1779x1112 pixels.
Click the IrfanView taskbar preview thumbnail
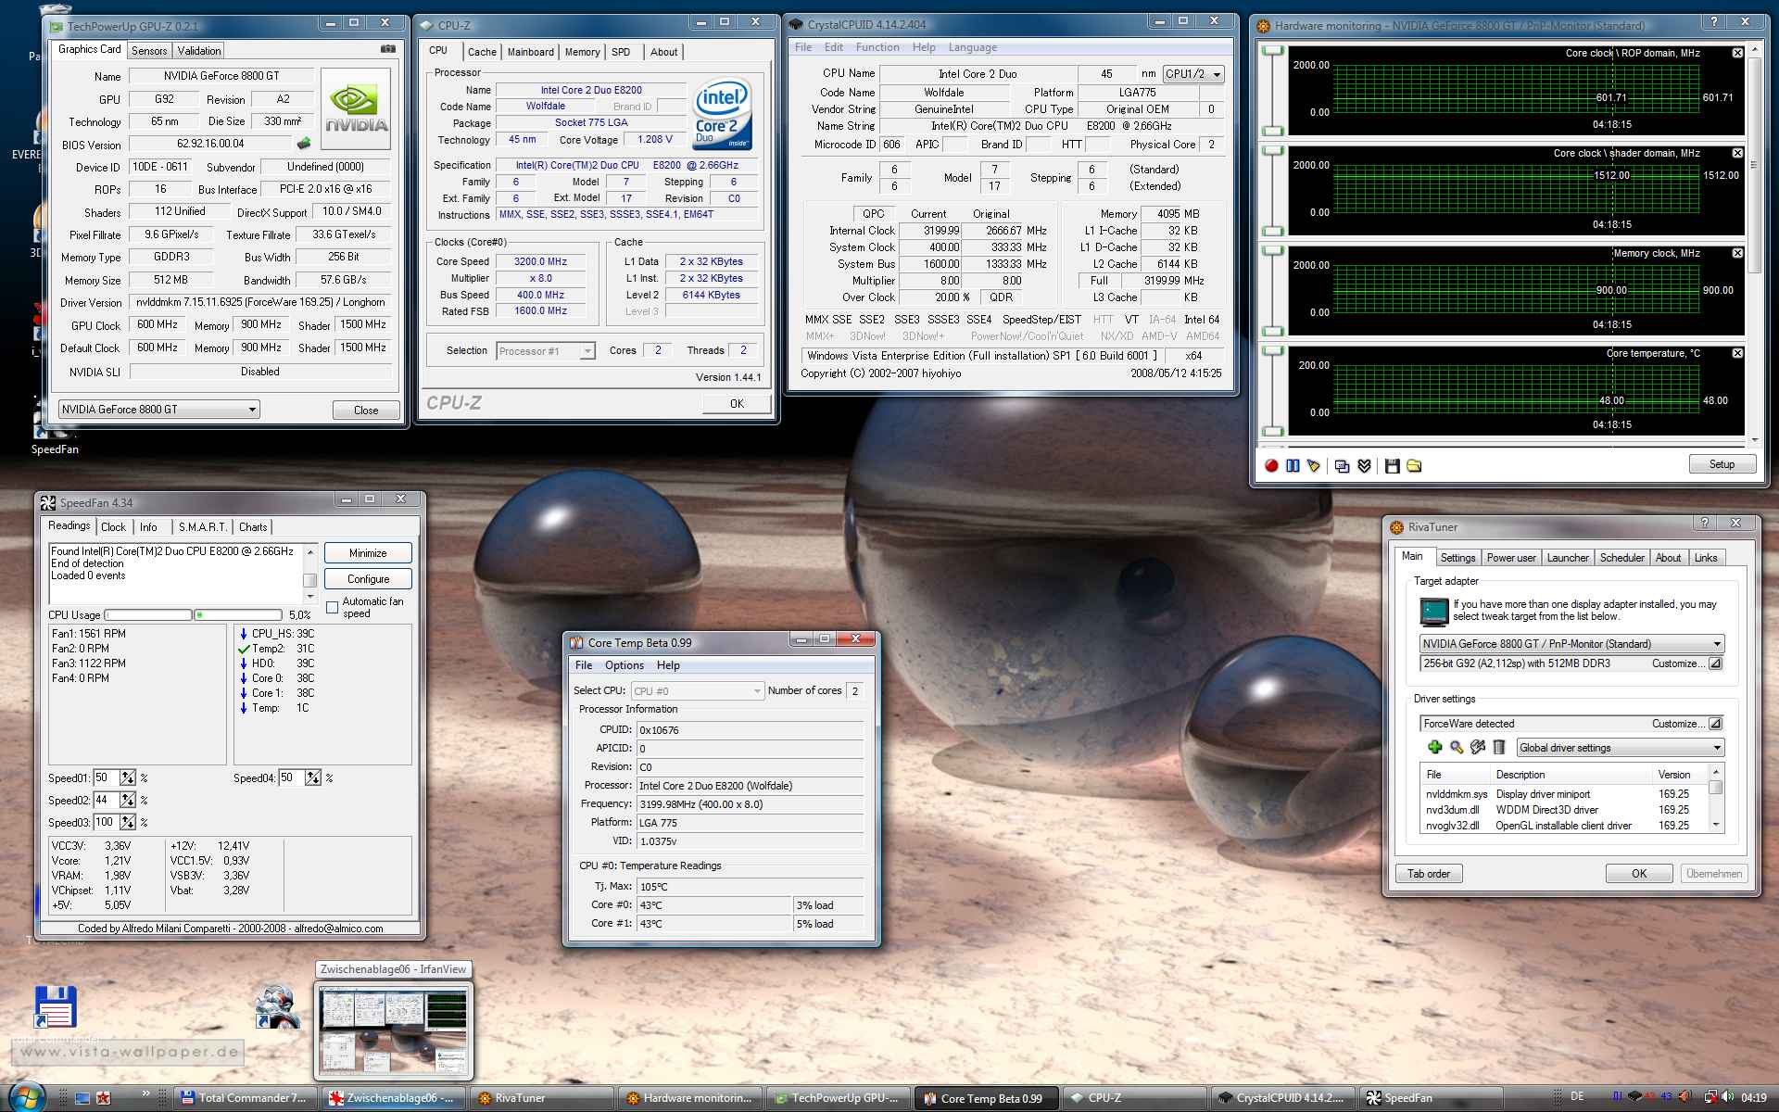tap(395, 1031)
